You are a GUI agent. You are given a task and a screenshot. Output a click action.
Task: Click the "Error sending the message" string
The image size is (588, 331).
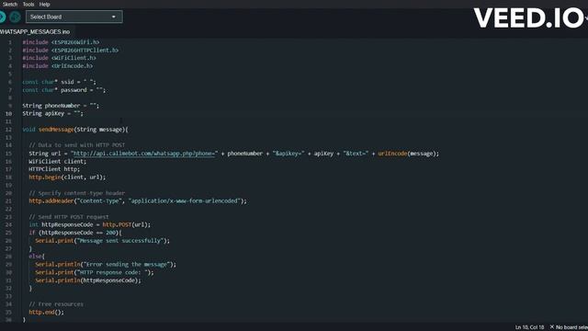pyautogui.click(x=127, y=265)
